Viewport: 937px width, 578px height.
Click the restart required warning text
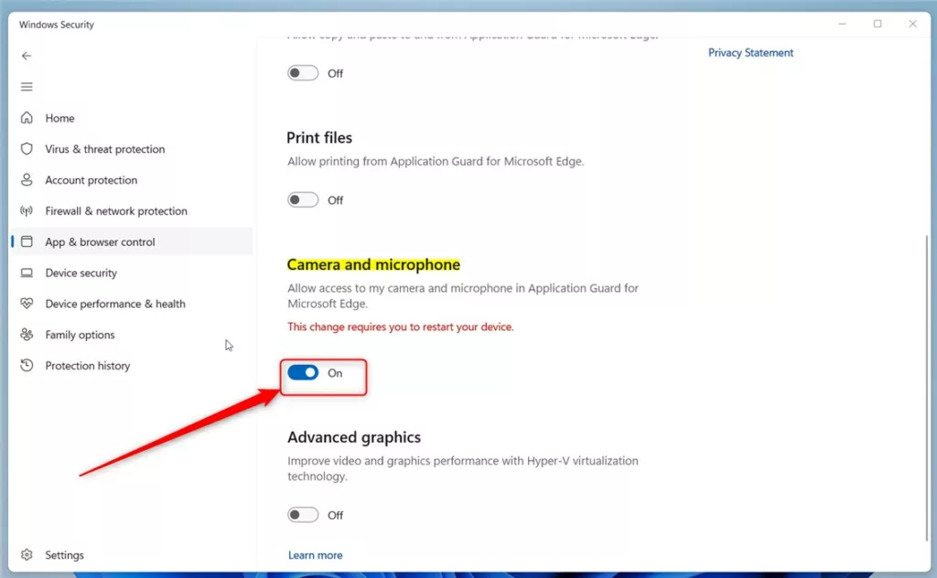(401, 326)
